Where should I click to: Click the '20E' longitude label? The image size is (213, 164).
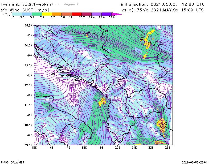pyautogui.click(x=117, y=148)
